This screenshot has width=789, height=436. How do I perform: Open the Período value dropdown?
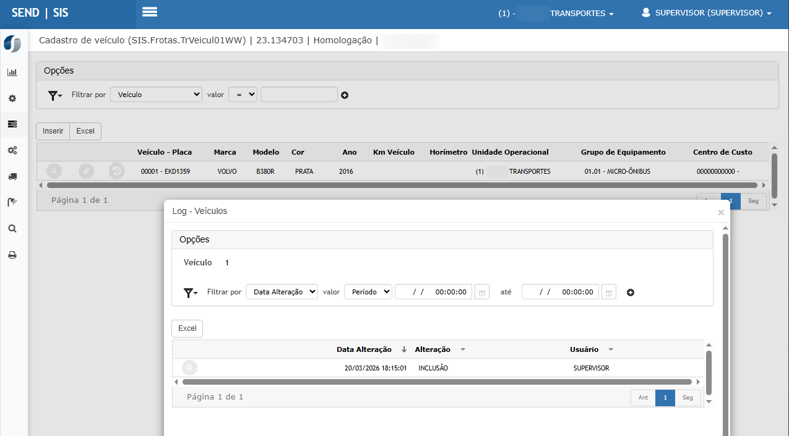click(x=368, y=292)
